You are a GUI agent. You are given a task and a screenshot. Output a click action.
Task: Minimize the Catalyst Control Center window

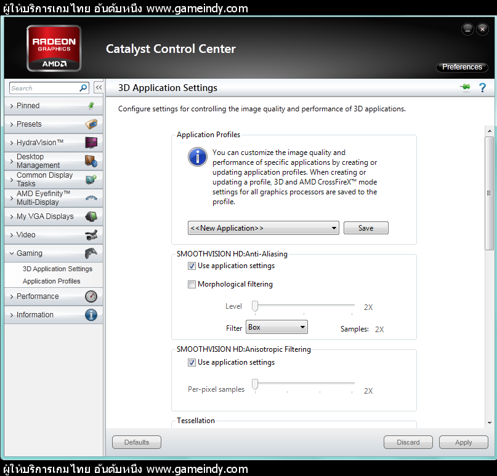coord(467,30)
